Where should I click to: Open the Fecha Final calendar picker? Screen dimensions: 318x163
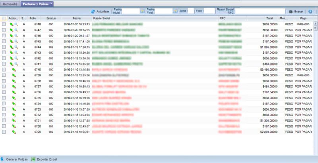[175, 11]
